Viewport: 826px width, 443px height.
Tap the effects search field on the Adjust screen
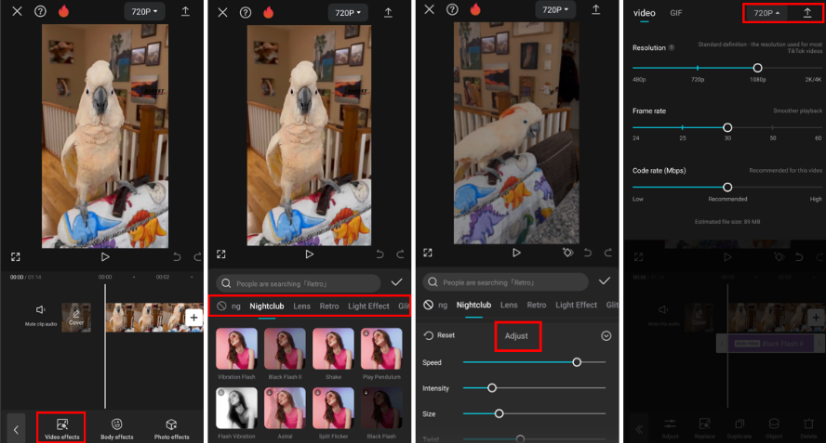click(x=505, y=282)
